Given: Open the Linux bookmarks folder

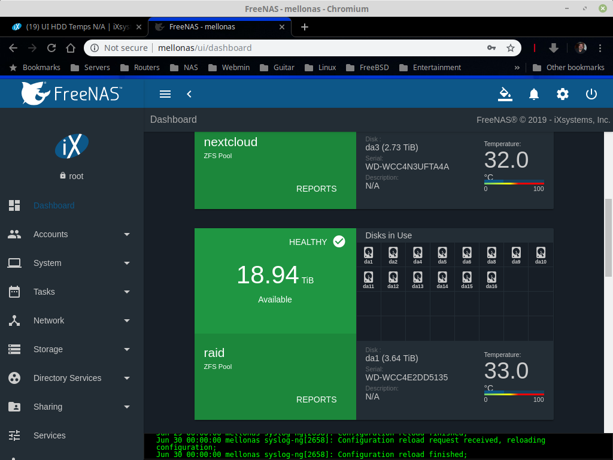Looking at the screenshot, I should point(320,68).
